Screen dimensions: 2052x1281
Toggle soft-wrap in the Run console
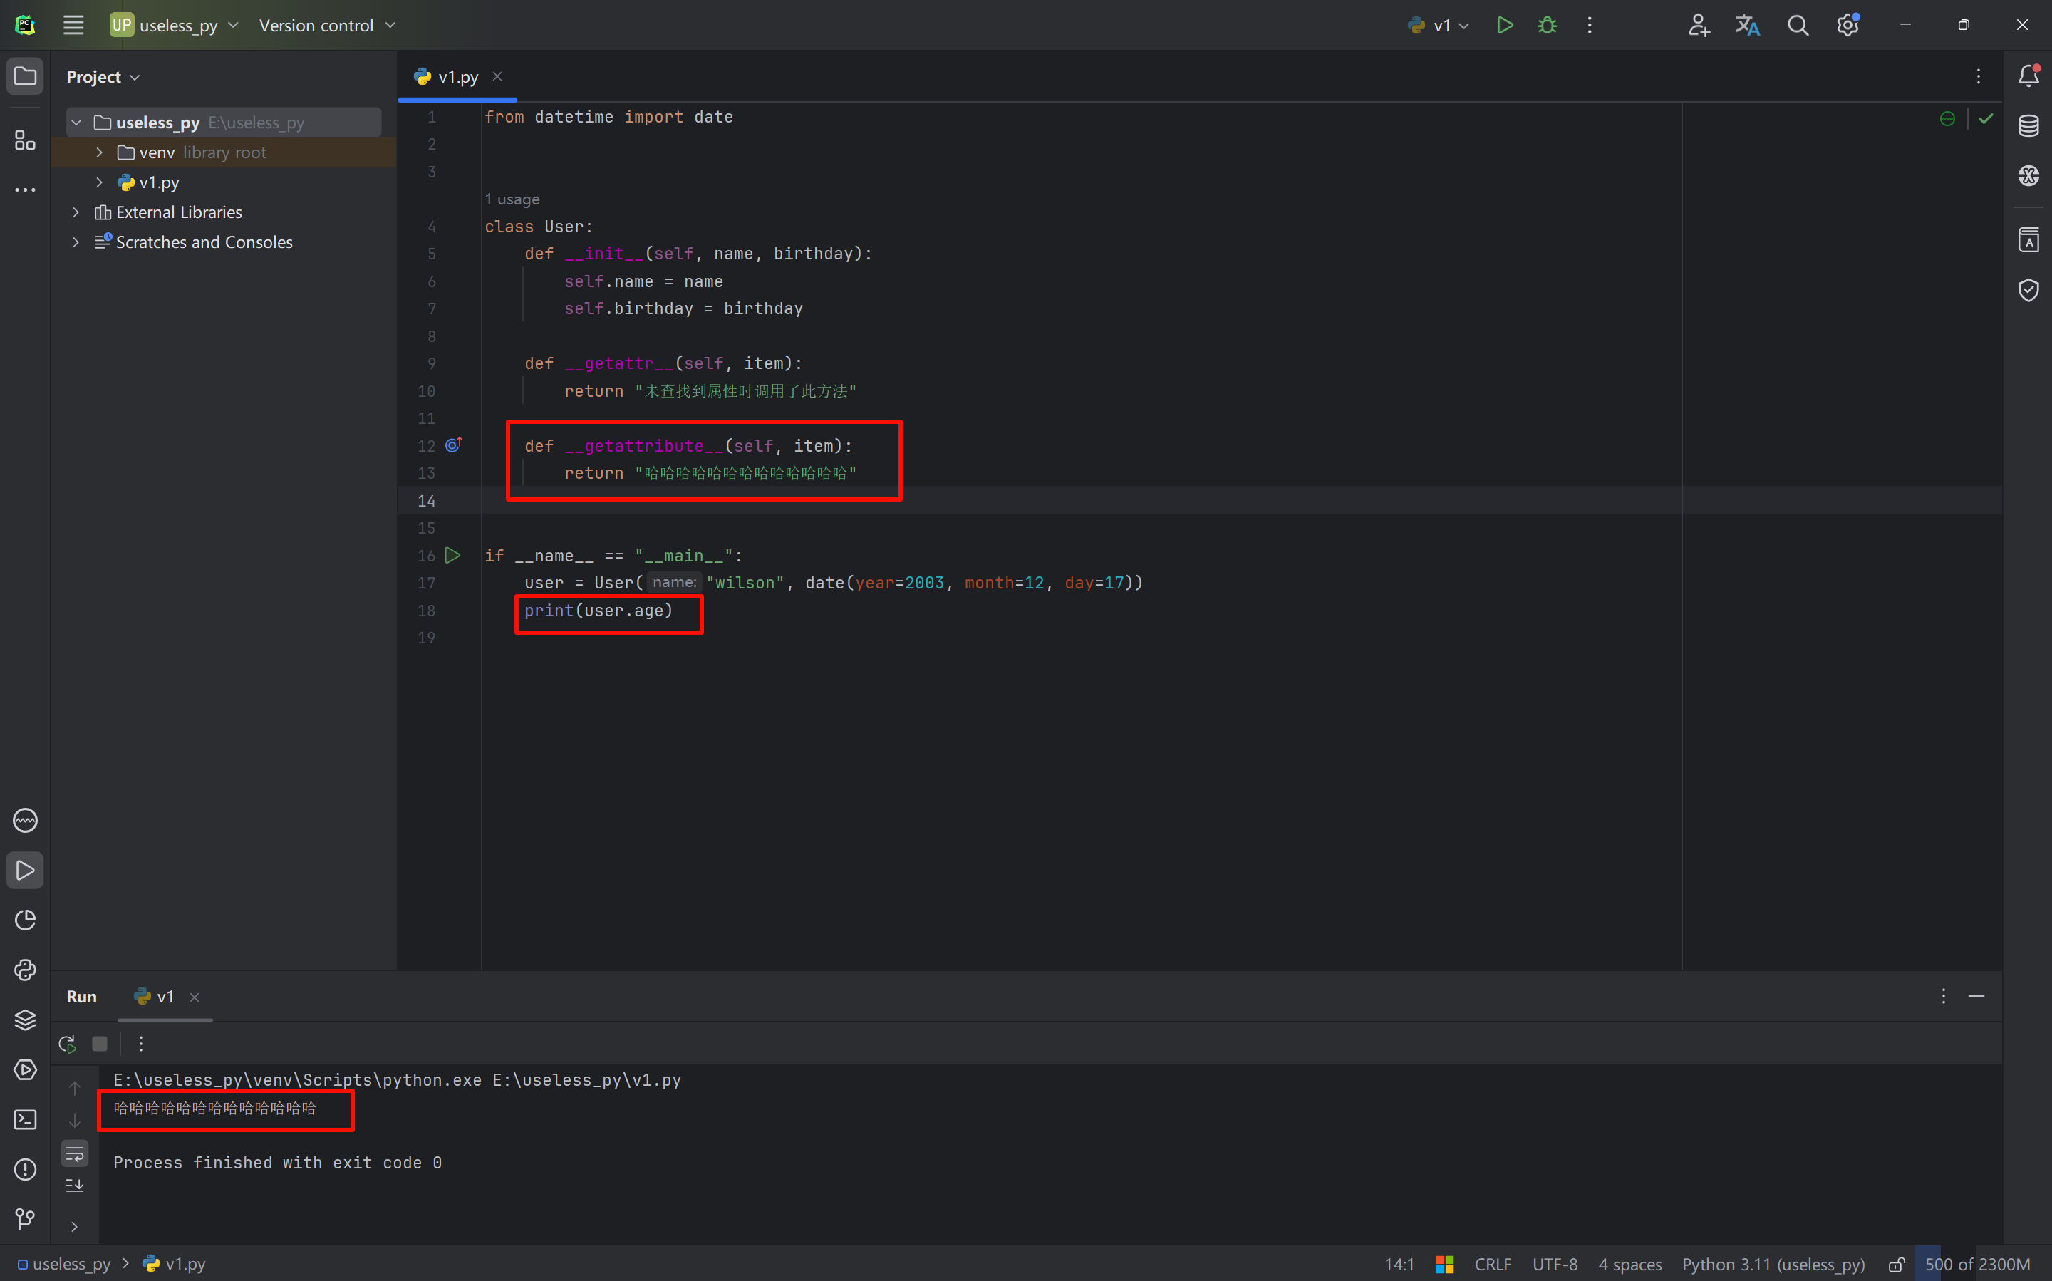pos(75,1154)
